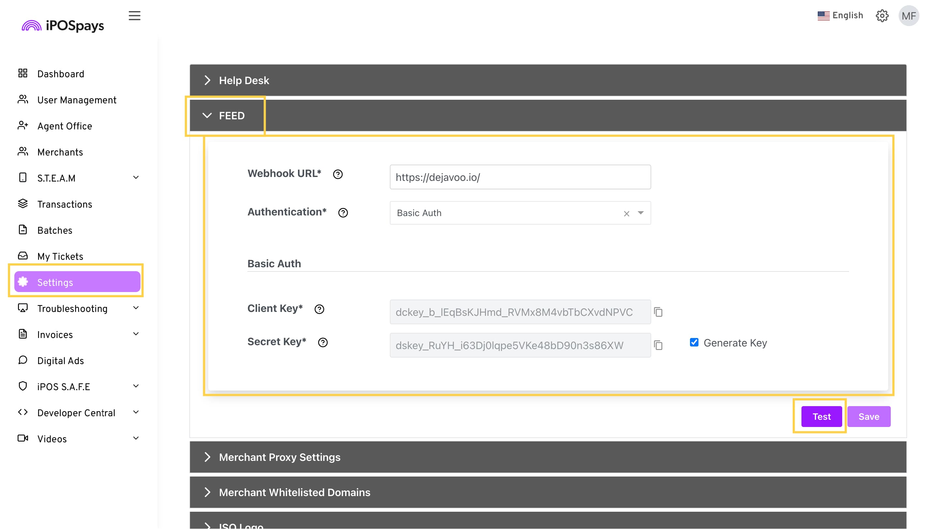The height and width of the screenshot is (529, 939).
Task: Click the Troubleshooting monitor icon
Action: click(x=22, y=308)
